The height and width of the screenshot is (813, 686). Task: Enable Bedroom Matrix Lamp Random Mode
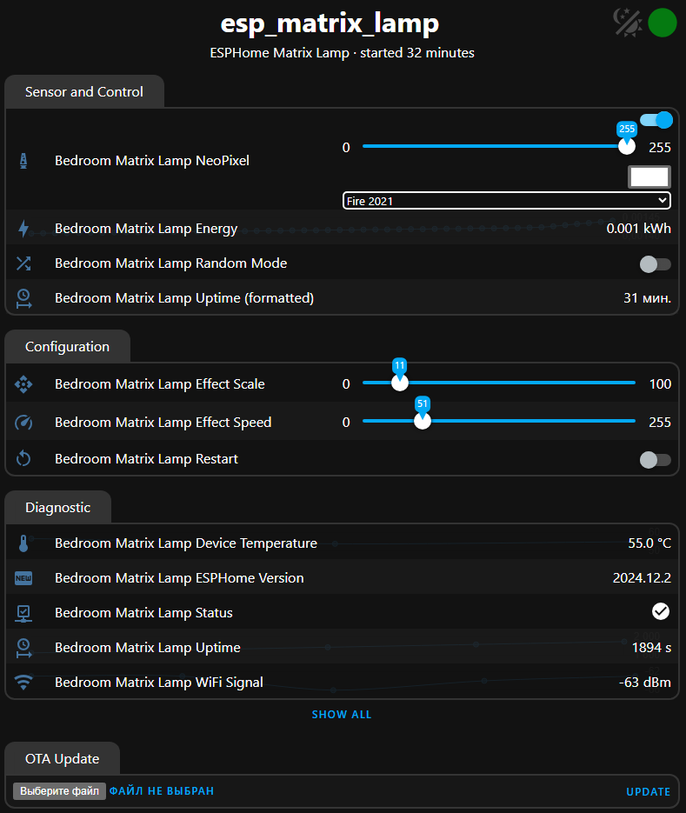[x=656, y=263]
